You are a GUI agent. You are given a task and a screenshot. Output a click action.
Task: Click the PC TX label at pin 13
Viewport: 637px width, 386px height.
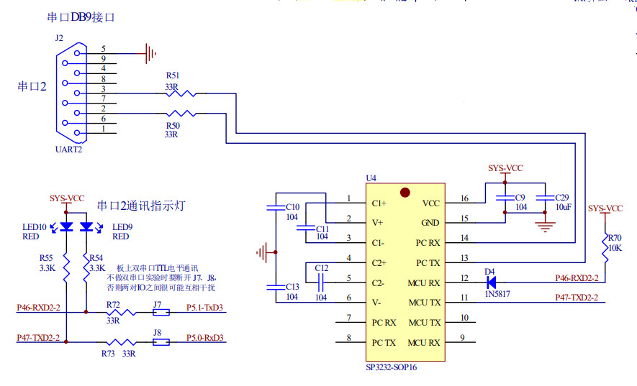(428, 263)
